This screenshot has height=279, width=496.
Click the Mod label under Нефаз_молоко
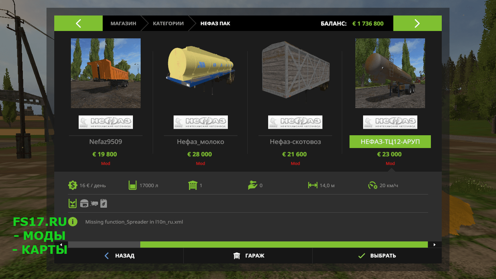[200, 164]
